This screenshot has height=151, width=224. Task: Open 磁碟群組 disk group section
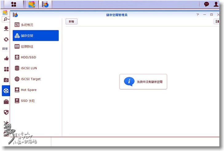[x=36, y=46]
